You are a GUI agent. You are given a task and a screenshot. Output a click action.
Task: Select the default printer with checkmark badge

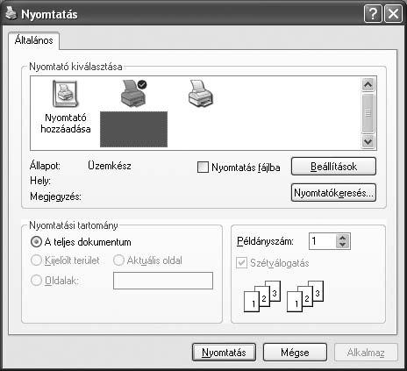click(x=133, y=93)
